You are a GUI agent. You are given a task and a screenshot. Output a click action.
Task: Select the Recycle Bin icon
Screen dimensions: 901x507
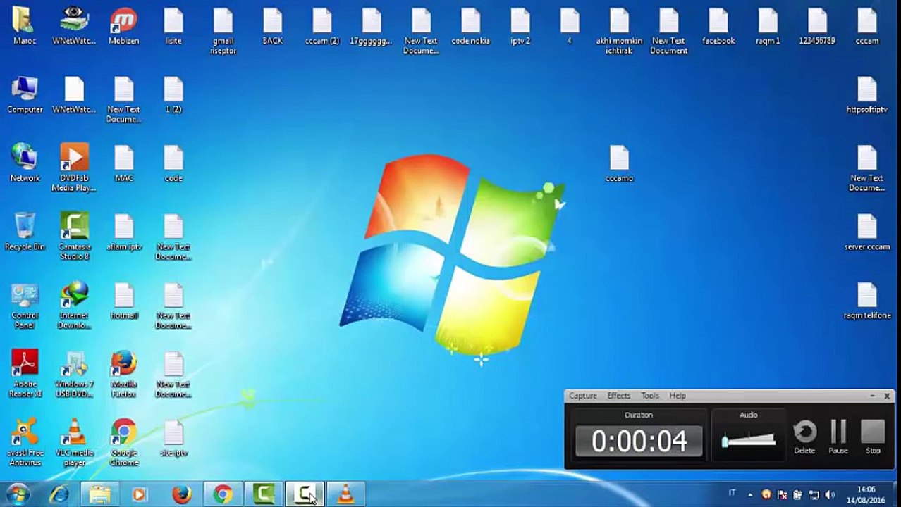click(x=25, y=232)
